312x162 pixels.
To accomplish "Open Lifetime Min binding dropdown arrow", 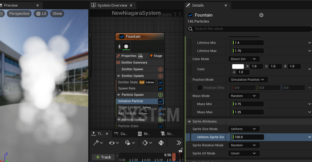I will [x=309, y=43].
